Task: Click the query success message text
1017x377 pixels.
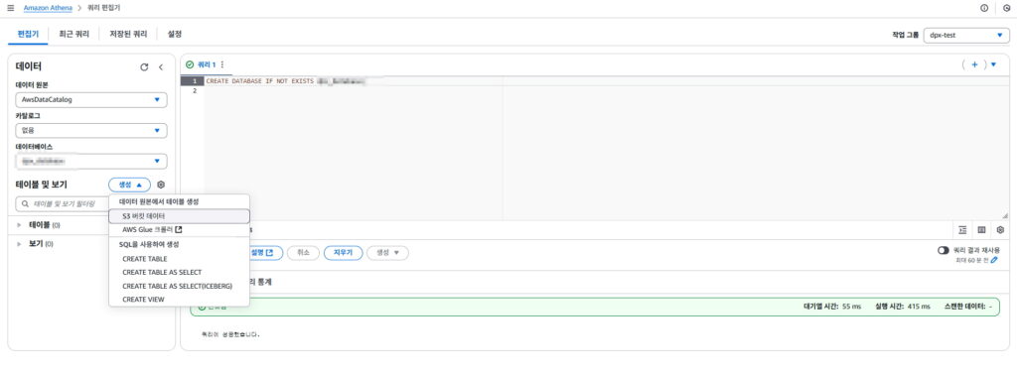Action: (x=230, y=335)
